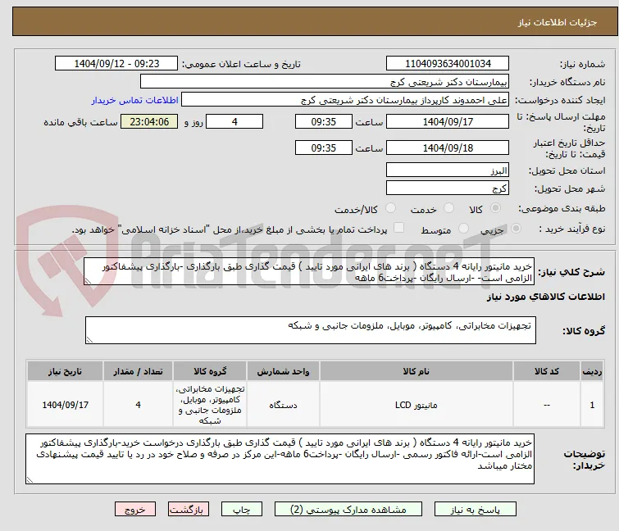Click the price validity date 1404/09/18 field
Image resolution: width=619 pixels, height=531 pixels.
tap(448, 148)
